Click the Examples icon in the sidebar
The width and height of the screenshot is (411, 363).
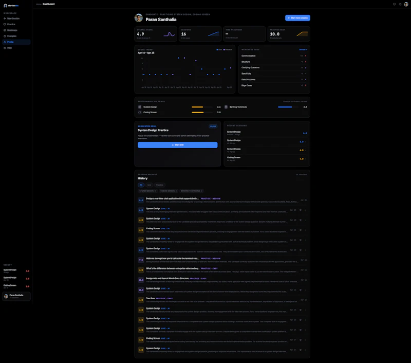[5, 36]
